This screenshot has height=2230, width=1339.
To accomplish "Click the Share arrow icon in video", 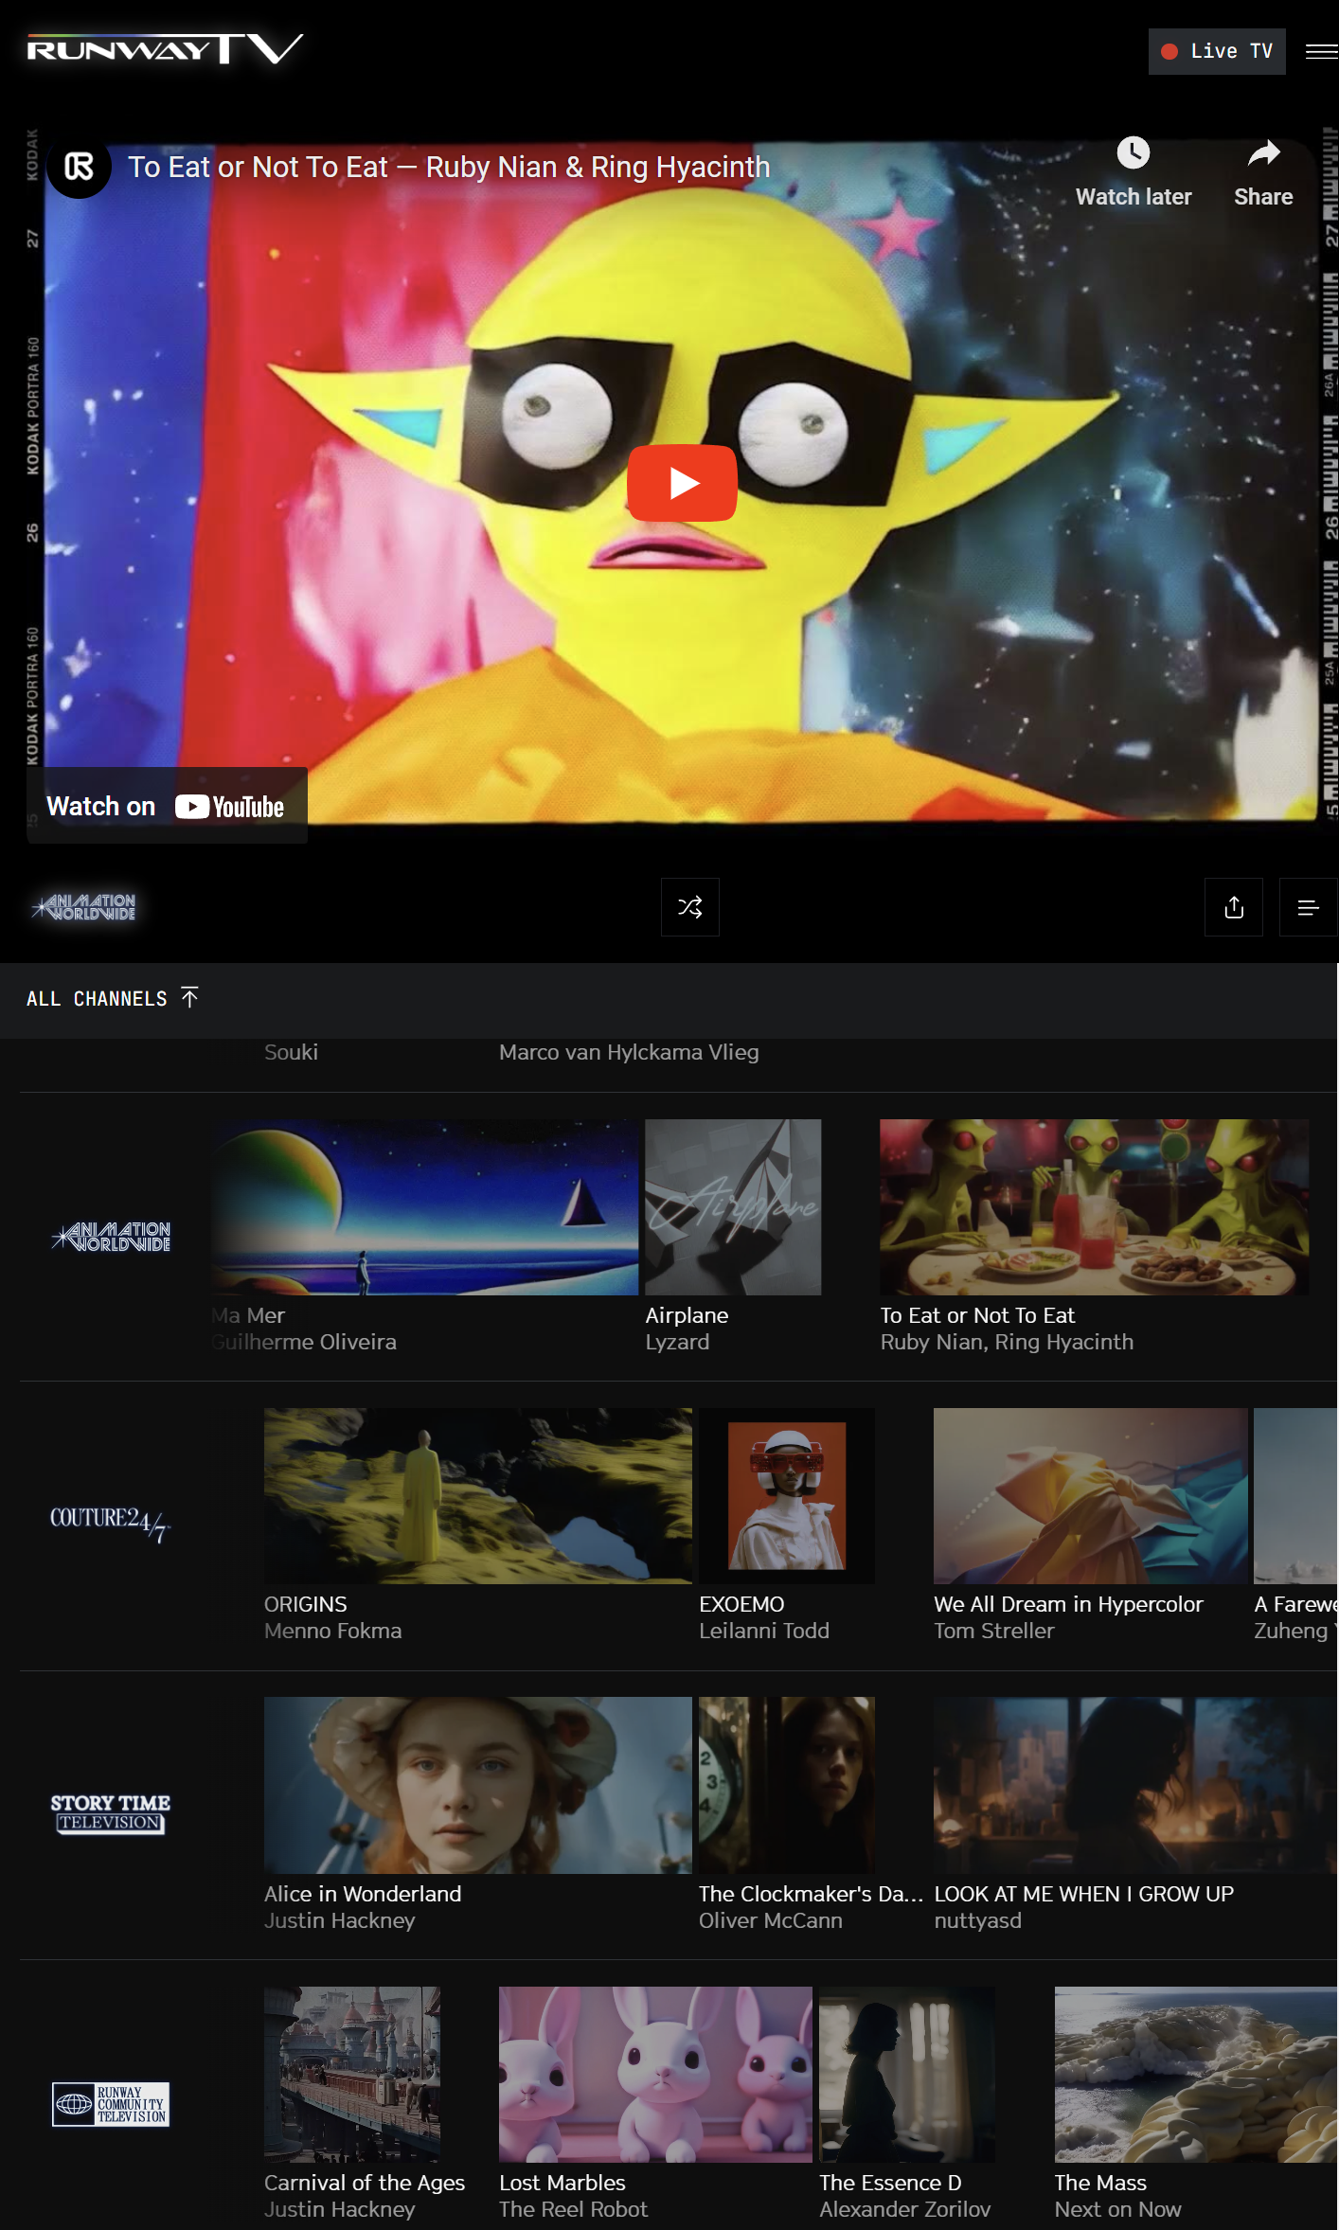I will pyautogui.click(x=1263, y=152).
